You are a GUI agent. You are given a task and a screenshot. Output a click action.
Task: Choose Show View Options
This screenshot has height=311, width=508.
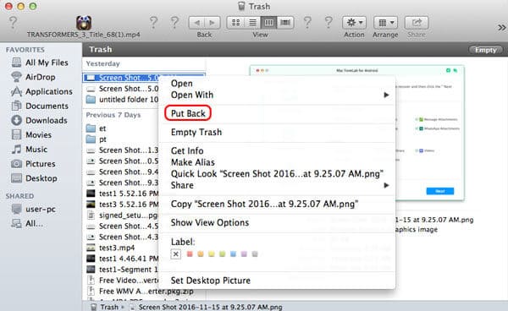click(x=210, y=223)
